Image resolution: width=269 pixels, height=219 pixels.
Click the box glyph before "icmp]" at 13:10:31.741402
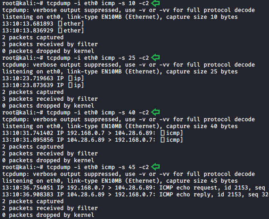162,133
